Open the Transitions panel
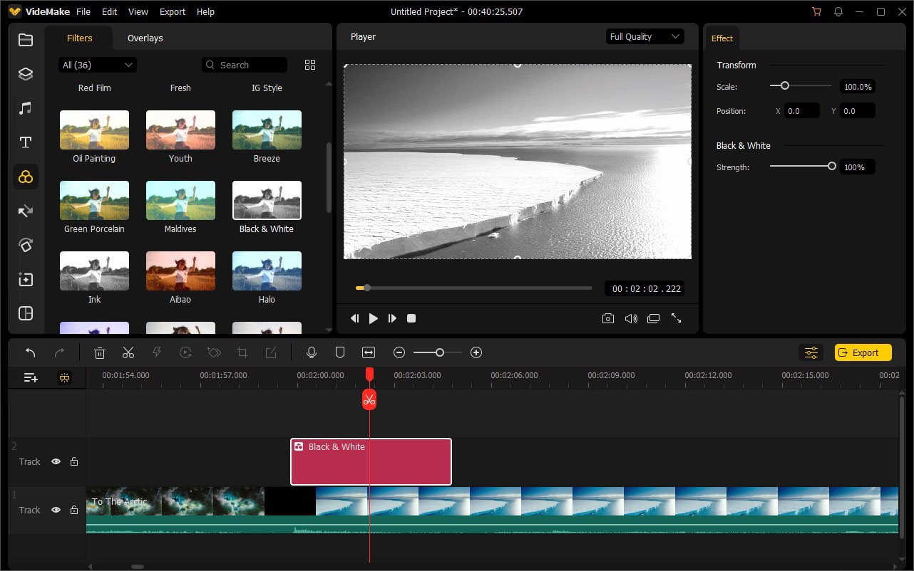This screenshot has width=914, height=571. (26, 211)
